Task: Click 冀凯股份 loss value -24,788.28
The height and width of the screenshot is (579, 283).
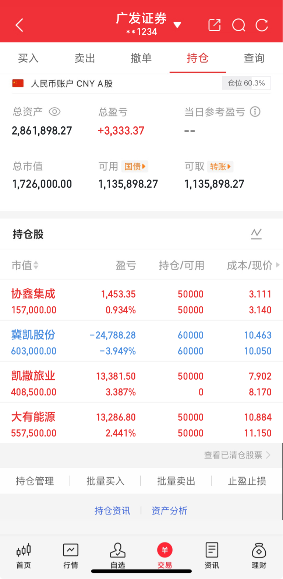Action: coord(113,335)
